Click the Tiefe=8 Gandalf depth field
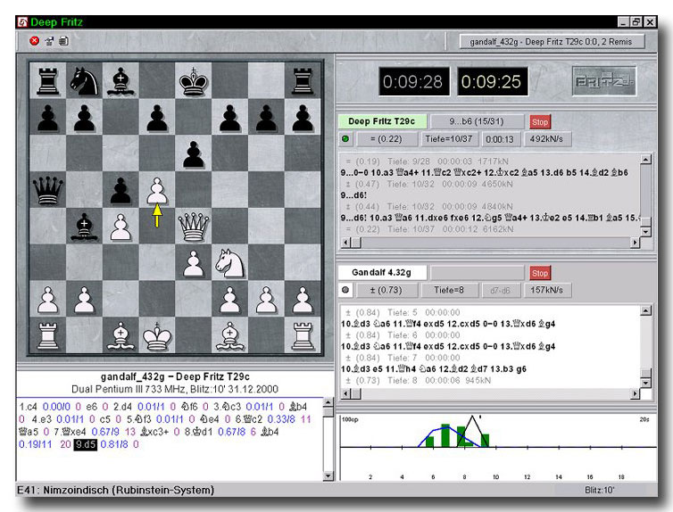Image resolution: width=673 pixels, height=512 pixels. point(449,290)
